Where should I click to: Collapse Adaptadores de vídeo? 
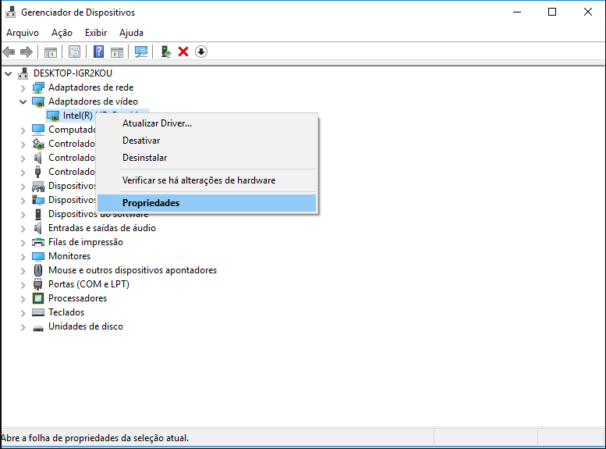pyautogui.click(x=23, y=102)
